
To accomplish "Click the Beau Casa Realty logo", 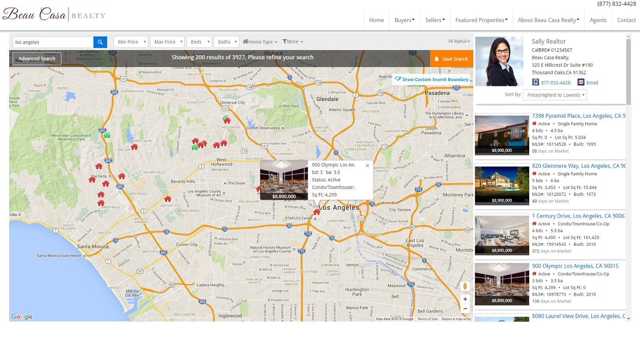I will [x=54, y=14].
